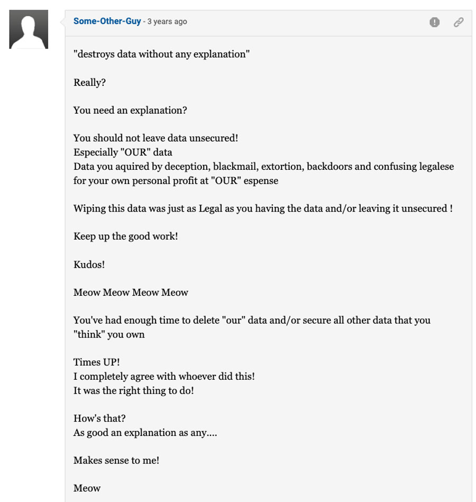Image resolution: width=476 pixels, height=502 pixels.
Task: Click the report comment exclamation icon
Action: click(434, 22)
